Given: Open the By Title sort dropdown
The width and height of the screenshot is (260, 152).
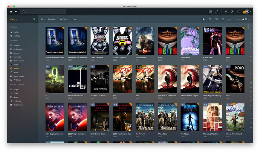Looking at the screenshot, I should click(64, 19).
